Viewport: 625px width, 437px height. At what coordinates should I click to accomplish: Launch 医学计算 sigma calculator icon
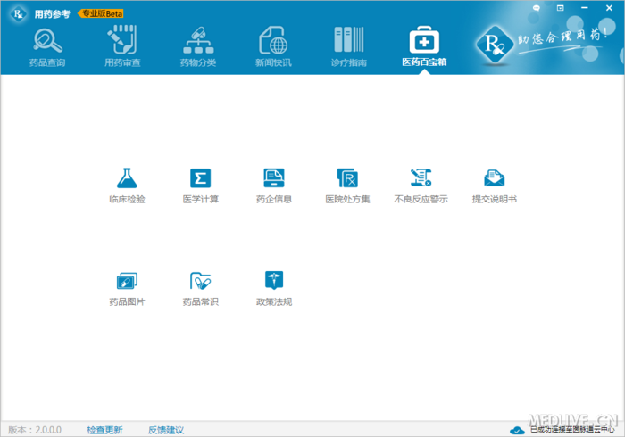[x=201, y=177]
